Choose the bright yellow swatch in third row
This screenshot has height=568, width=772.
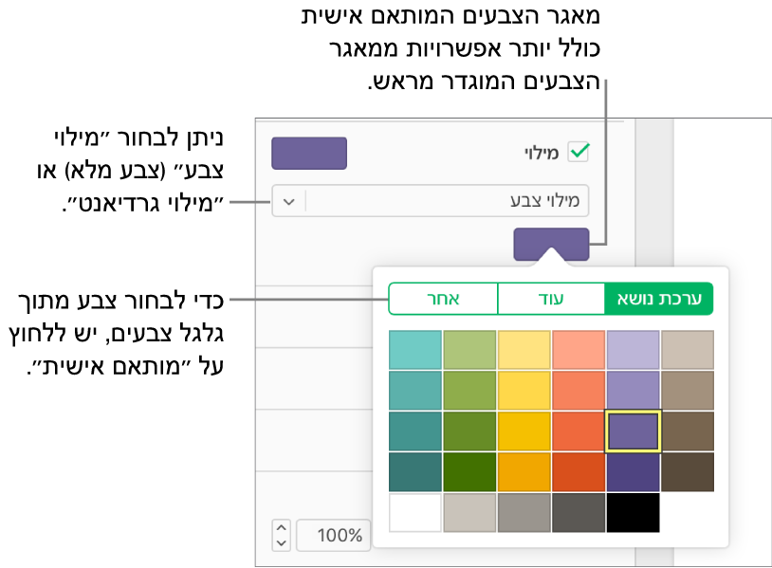pos(524,431)
